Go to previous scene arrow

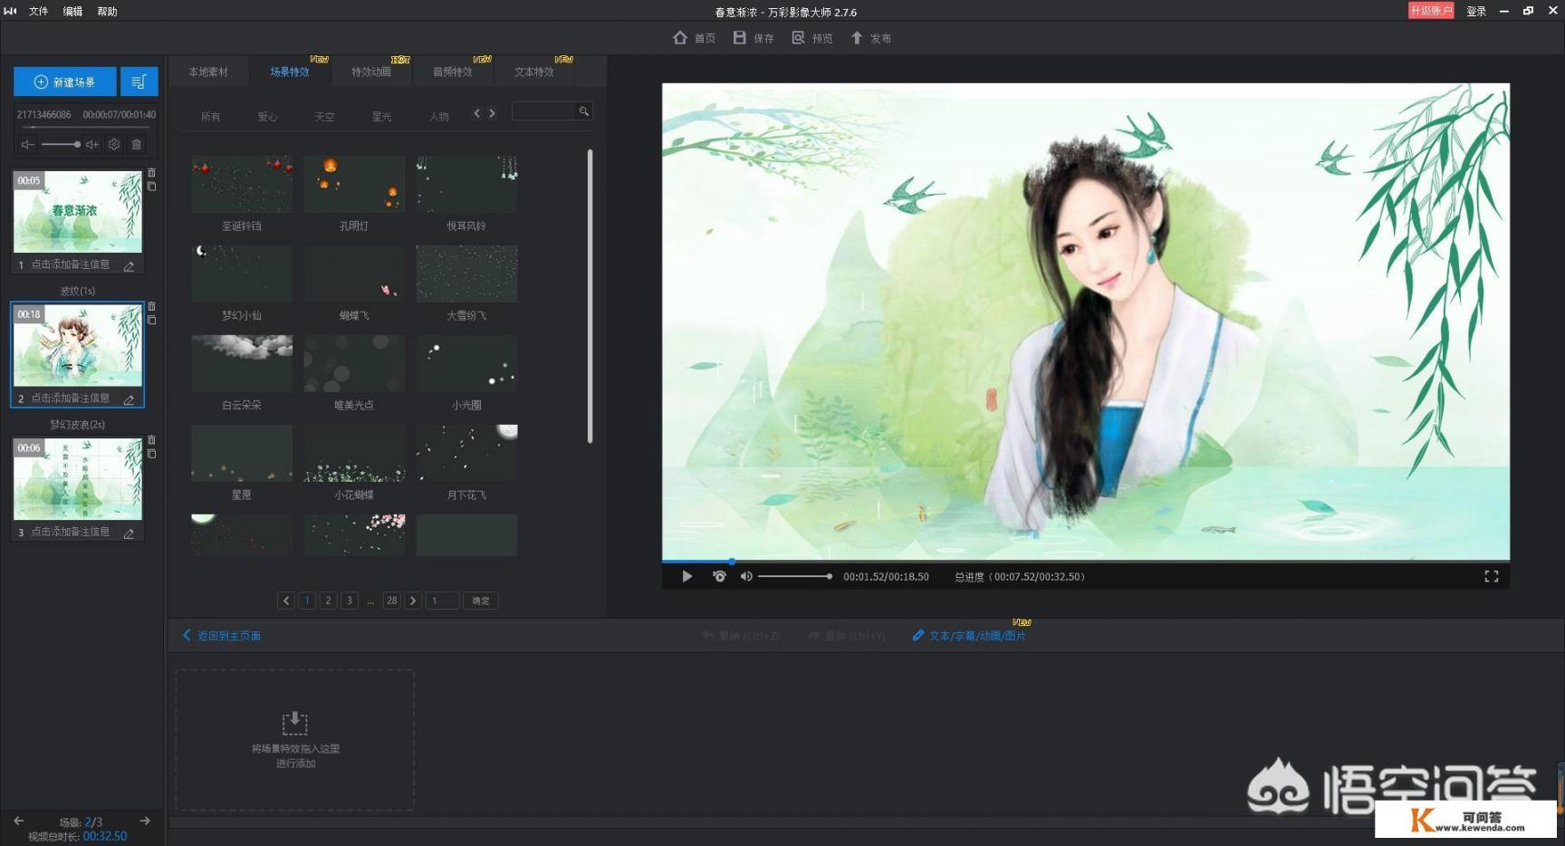pyautogui.click(x=18, y=821)
